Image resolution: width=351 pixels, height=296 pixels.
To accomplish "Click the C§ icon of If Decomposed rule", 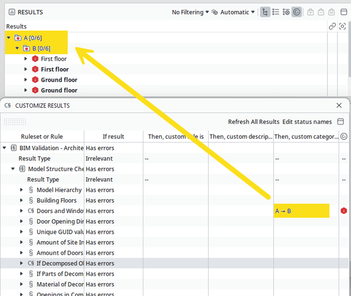I will (x=31, y=263).
